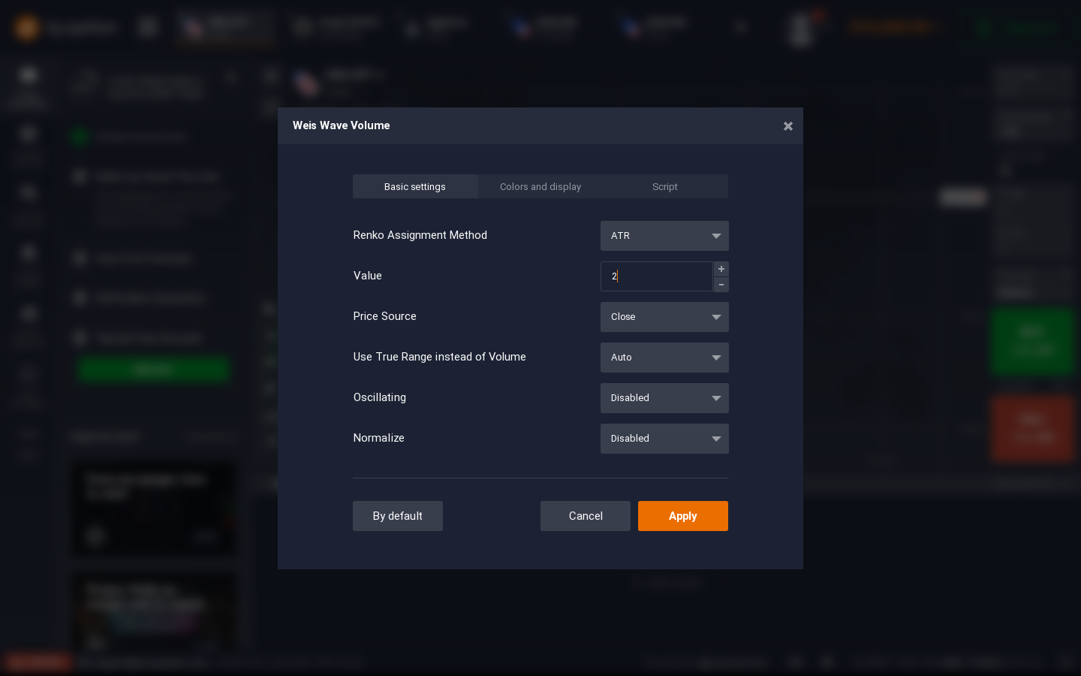Expand the Renko Assignment Method dropdown
1081x676 pixels.
click(664, 236)
